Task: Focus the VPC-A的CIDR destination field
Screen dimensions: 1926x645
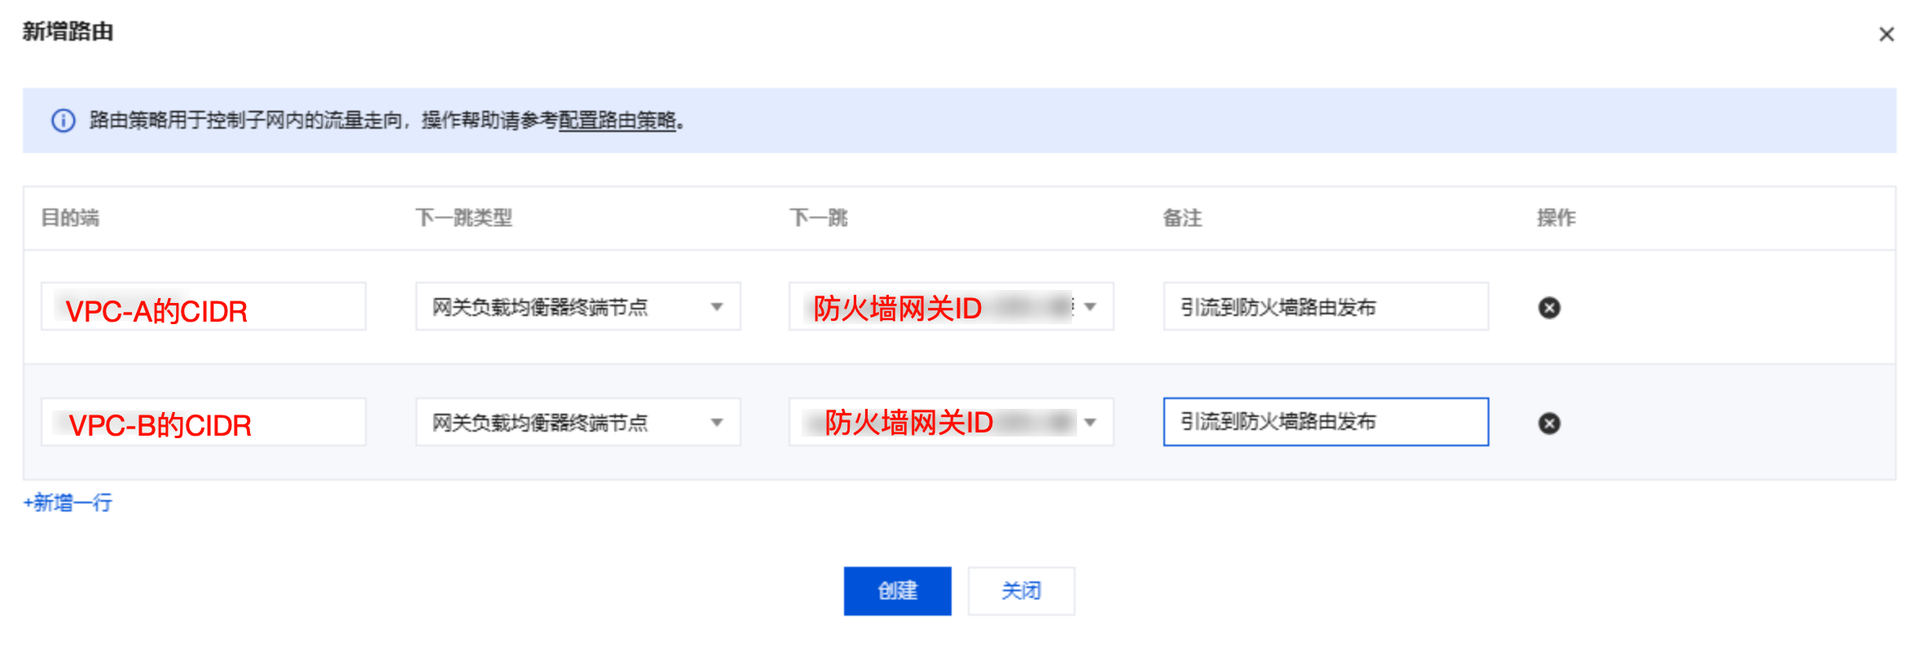Action: 203,307
